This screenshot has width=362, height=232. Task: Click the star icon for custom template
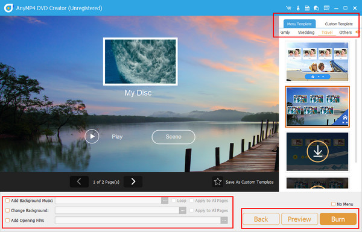coord(217,182)
